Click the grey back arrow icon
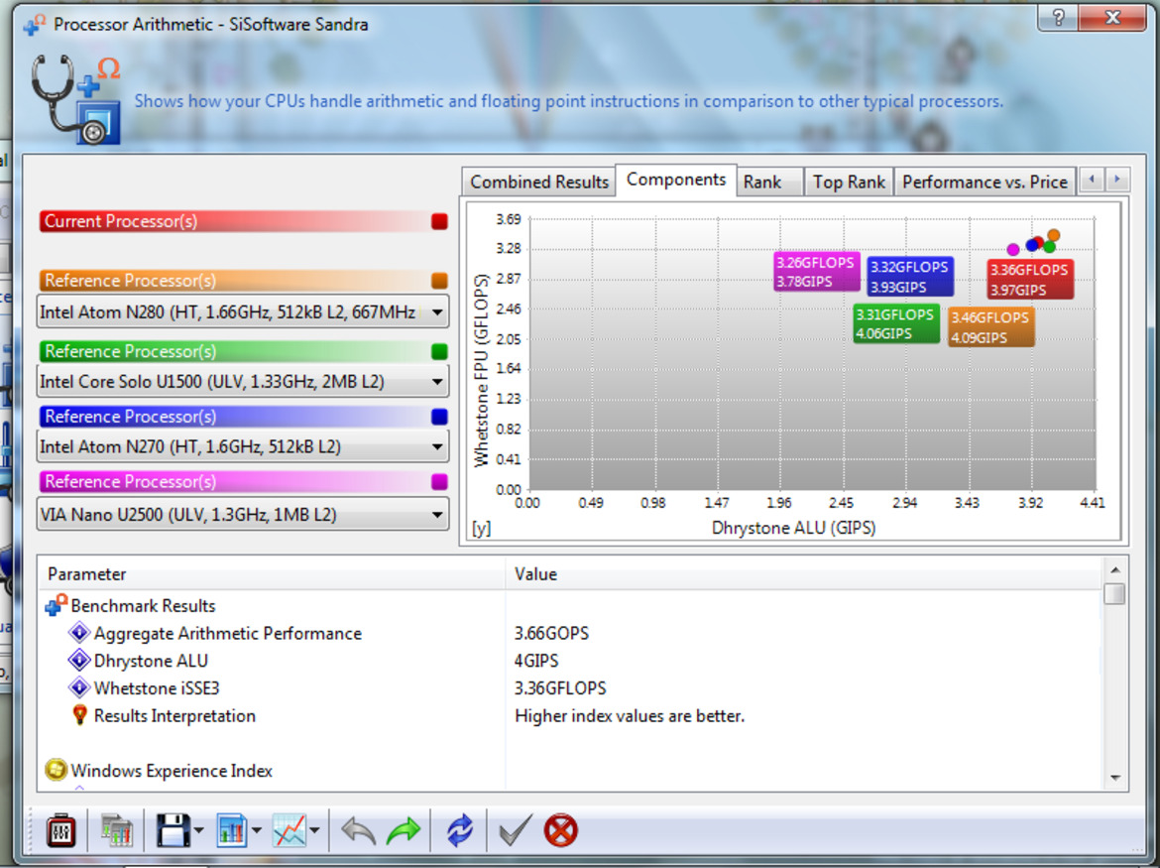1160x868 pixels. (359, 831)
